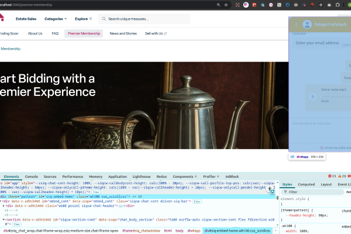Viewport: 351px width, 234px height.
Task: Bookmark this page with the star icon
Action: 226,5
